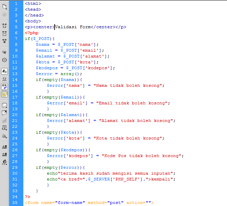Open the Apply Comment dropdown
The image size is (227, 206).
4,105
